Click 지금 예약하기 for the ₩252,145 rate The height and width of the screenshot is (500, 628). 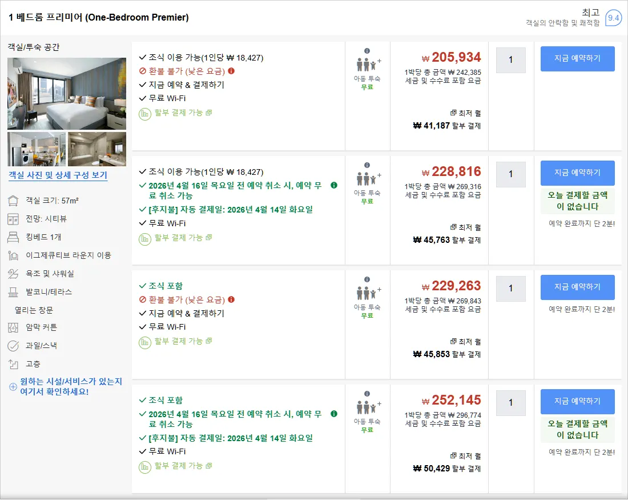[x=578, y=401]
